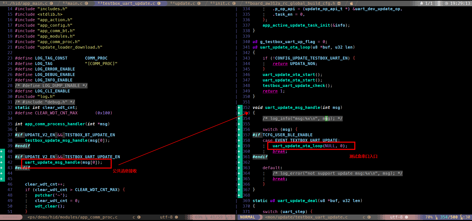Click uart_update_msg_handle(msg[0]) call in left pane
The height and width of the screenshot is (221, 472).
coord(64,162)
